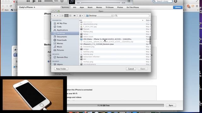Switch to the Summary tab
The height and width of the screenshot is (113, 202).
65,8
